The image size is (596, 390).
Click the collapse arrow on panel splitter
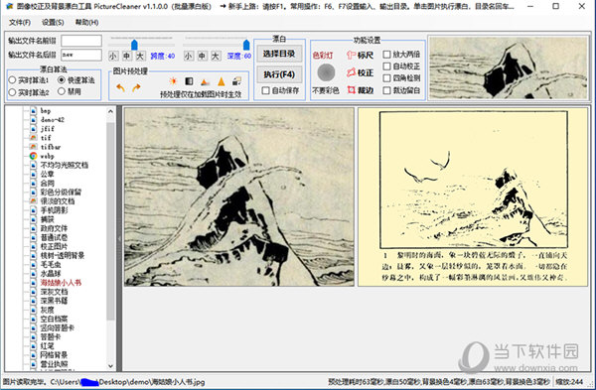point(119,239)
